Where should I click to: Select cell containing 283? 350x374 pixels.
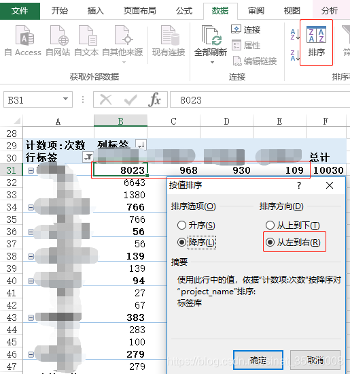tap(121, 330)
